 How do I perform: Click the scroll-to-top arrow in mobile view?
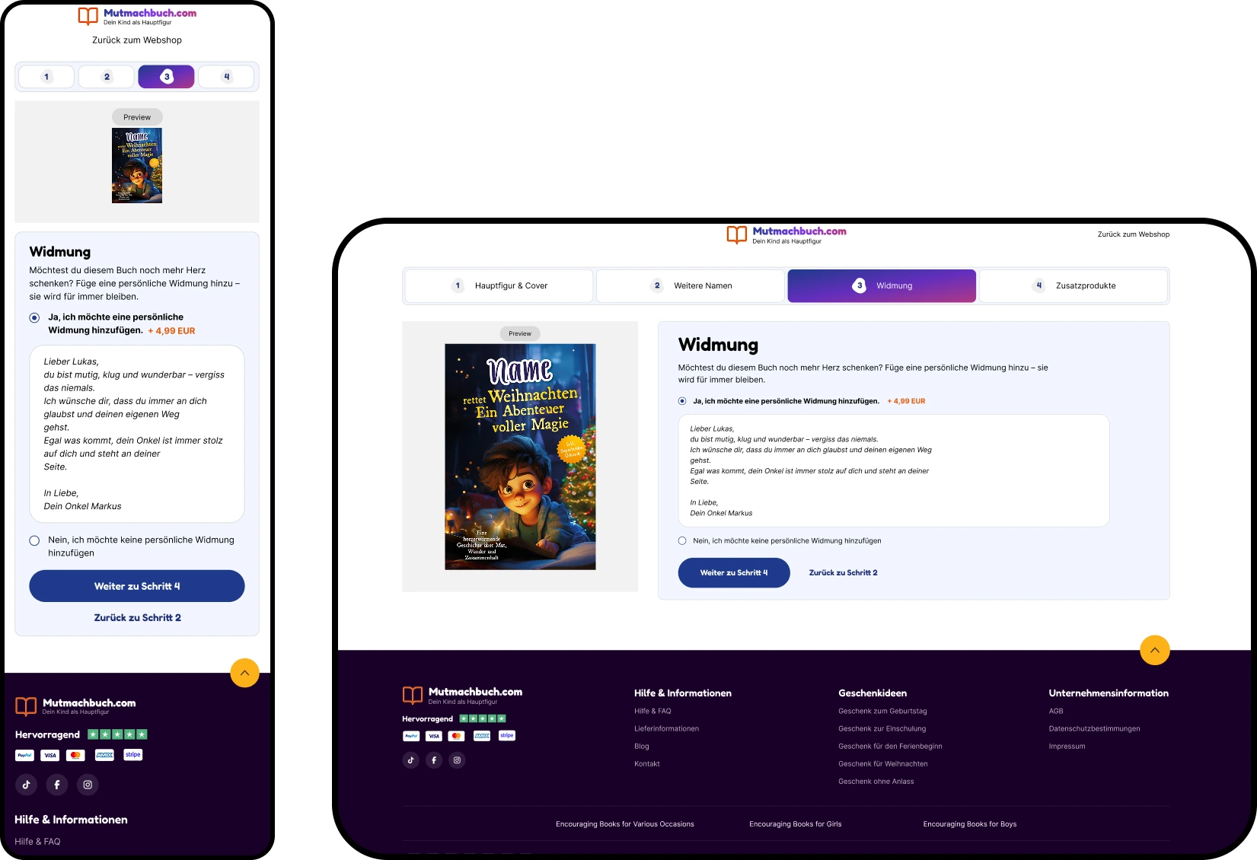(244, 673)
